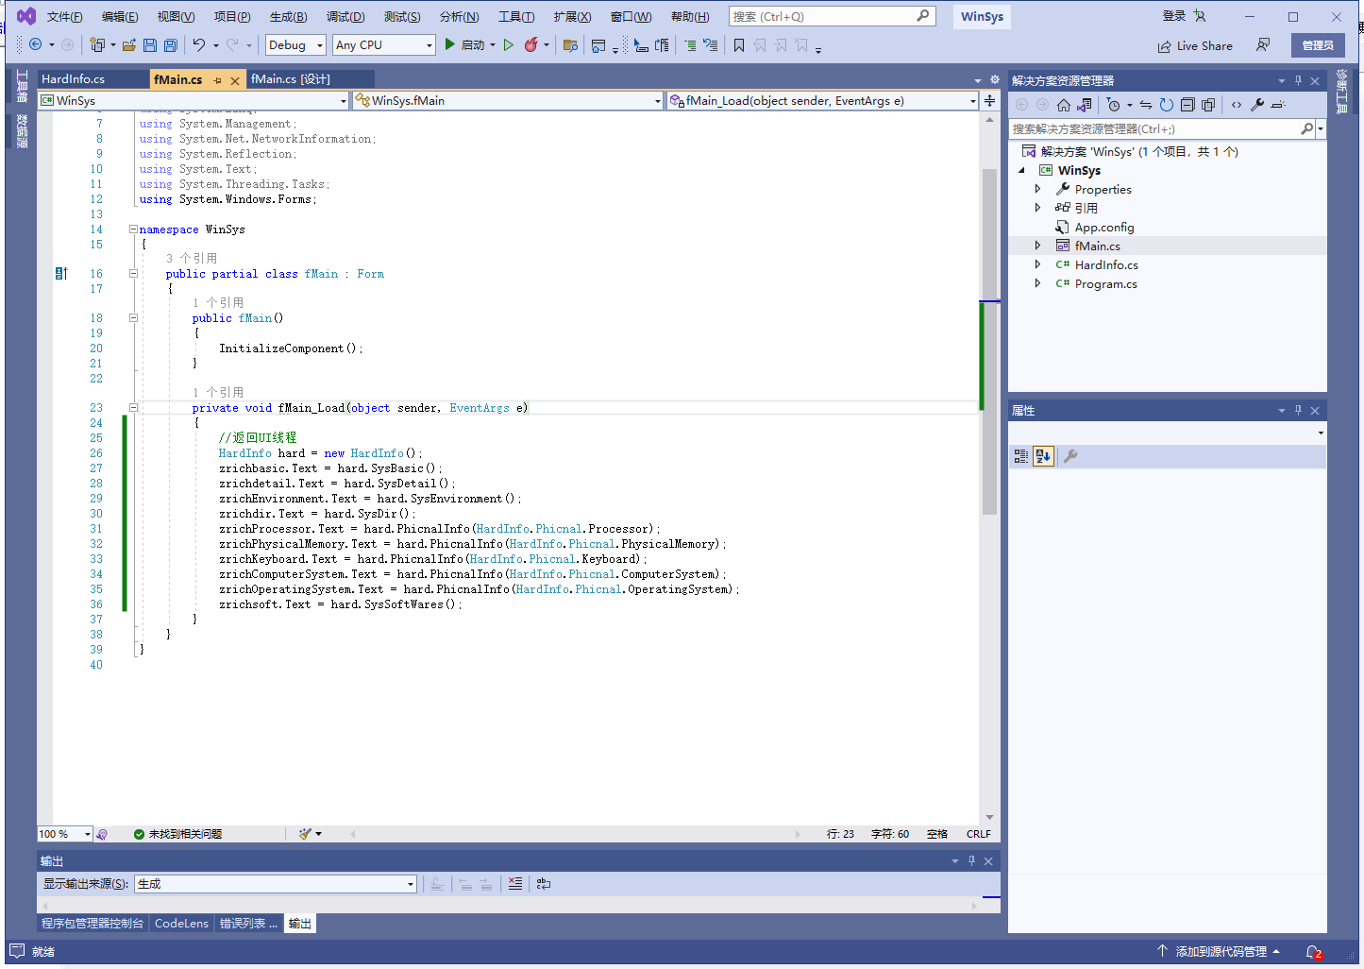Expand the HardInfo.cs tree node arrow

(x=1037, y=264)
